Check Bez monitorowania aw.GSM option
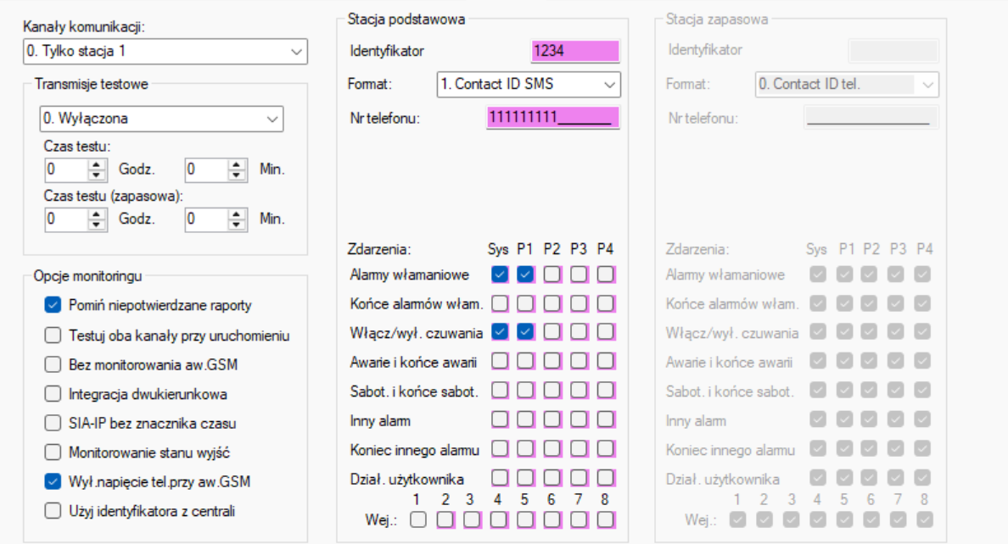 pos(53,365)
